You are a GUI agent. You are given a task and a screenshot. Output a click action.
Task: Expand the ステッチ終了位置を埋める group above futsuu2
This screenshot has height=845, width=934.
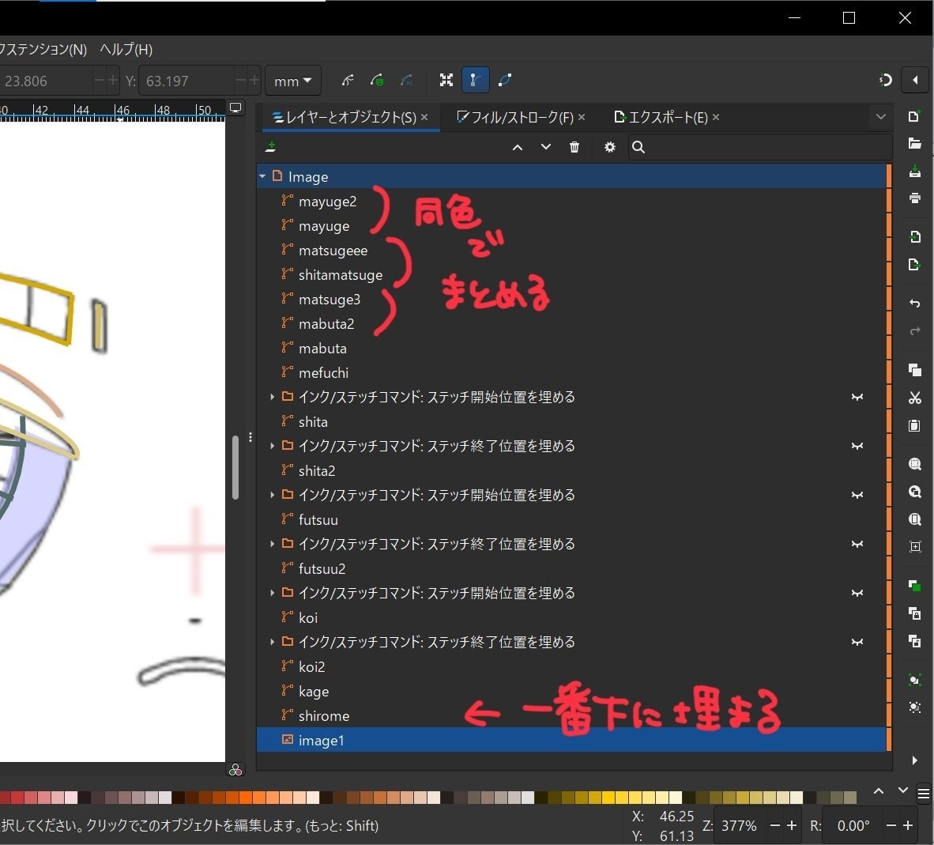point(272,544)
